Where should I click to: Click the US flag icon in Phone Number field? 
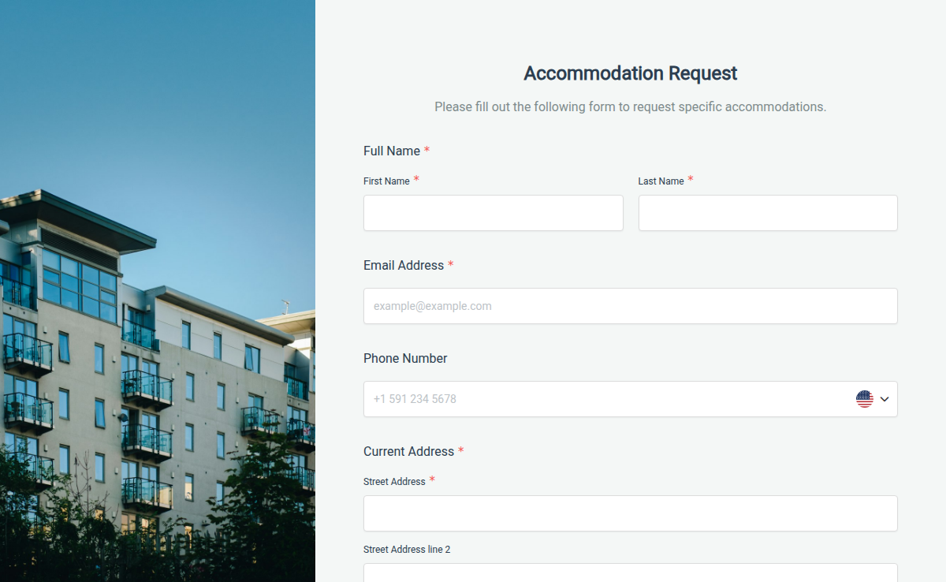pos(866,399)
